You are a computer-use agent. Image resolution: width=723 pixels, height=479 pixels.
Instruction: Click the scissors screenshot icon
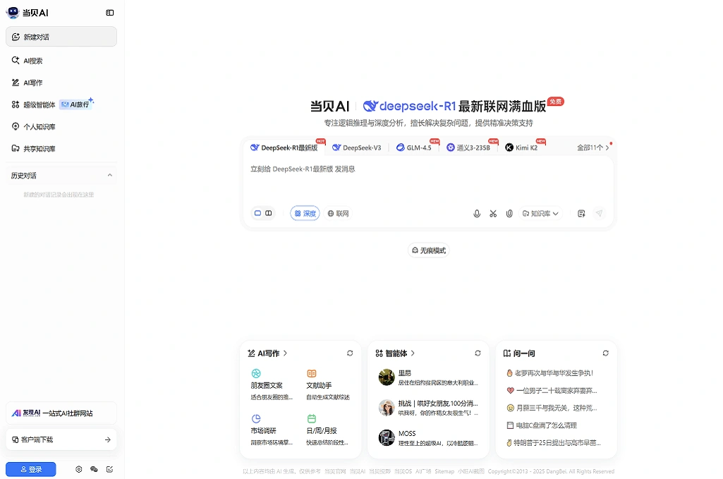coord(493,214)
